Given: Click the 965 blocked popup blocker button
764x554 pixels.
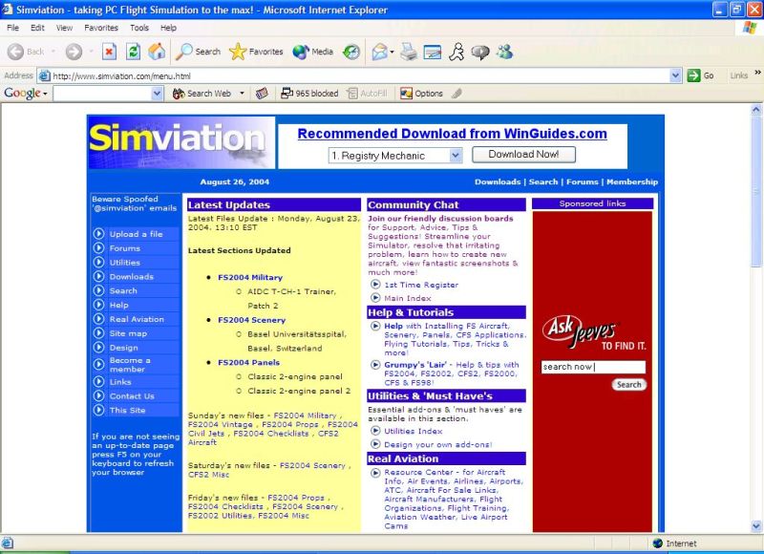Looking at the screenshot, I should (x=309, y=93).
